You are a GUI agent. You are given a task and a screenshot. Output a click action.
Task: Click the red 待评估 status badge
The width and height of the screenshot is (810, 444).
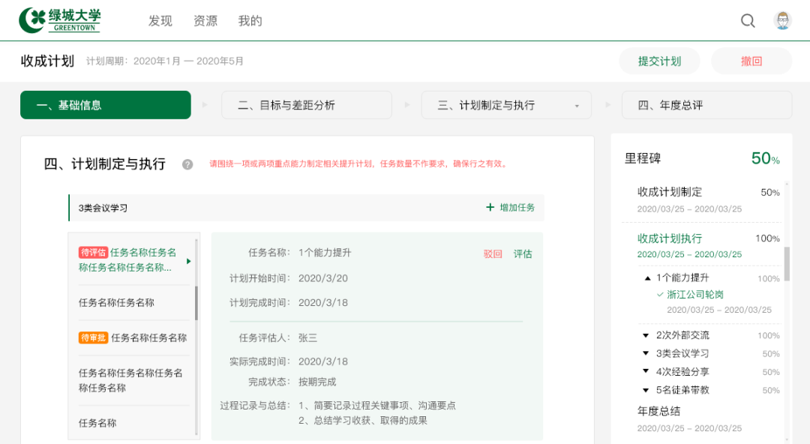click(x=93, y=253)
